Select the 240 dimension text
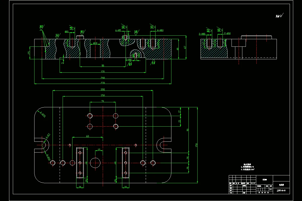Viewport: 302px width, 201px height. pyautogui.click(x=103, y=78)
